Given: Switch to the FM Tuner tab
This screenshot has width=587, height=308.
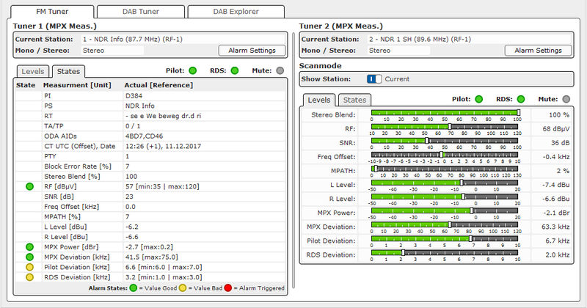Looking at the screenshot, I should [x=52, y=12].
